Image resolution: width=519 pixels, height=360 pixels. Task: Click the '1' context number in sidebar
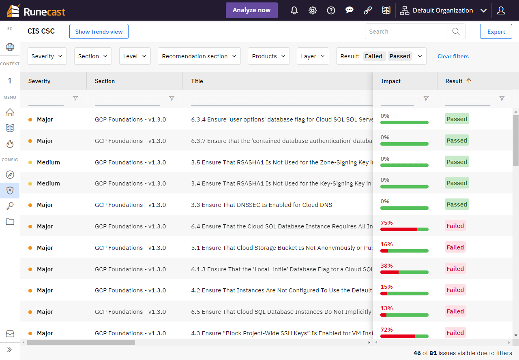[10, 81]
